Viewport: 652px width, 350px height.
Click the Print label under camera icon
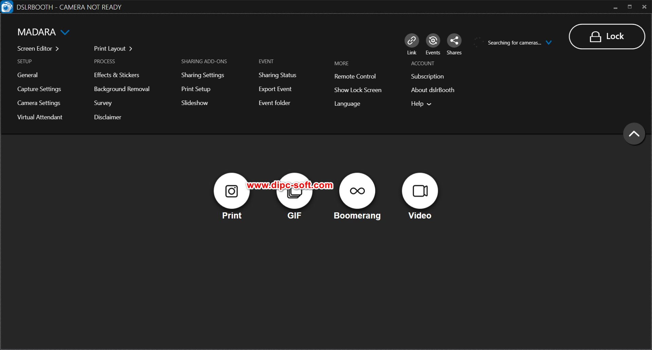(232, 215)
